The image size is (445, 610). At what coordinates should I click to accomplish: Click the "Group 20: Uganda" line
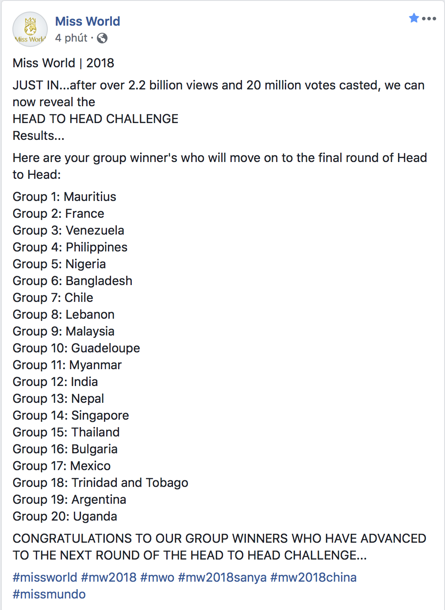click(x=65, y=516)
